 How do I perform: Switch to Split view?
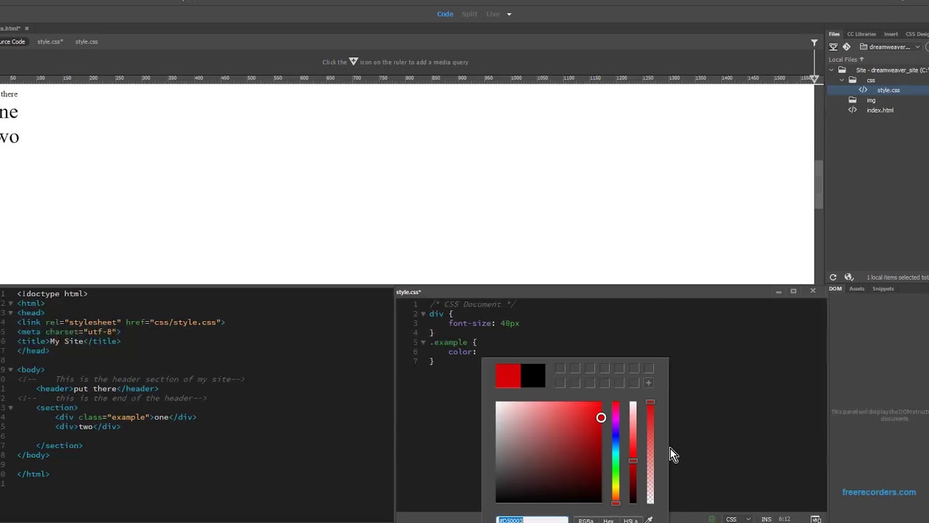[470, 14]
